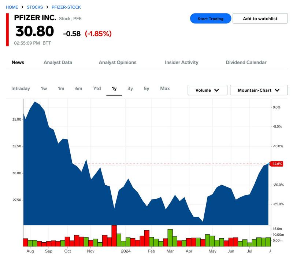
Task: Click the -0.58 price change value
Action: [72, 34]
